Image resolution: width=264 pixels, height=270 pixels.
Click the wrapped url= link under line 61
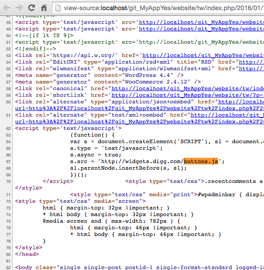coord(140,122)
